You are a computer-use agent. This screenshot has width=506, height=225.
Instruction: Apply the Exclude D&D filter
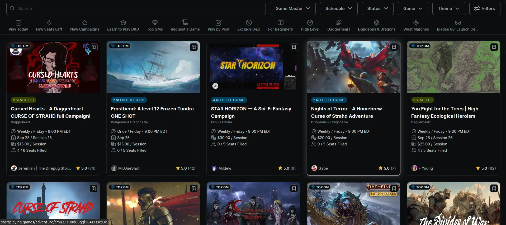pyautogui.click(x=249, y=26)
